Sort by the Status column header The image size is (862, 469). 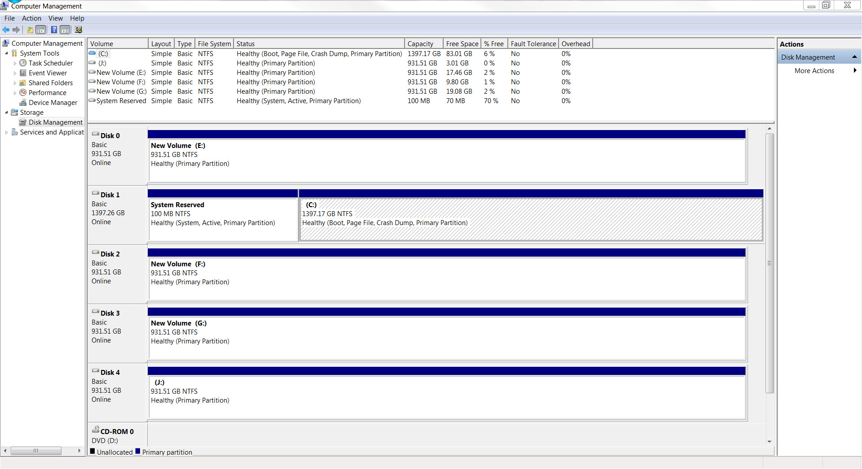point(319,43)
